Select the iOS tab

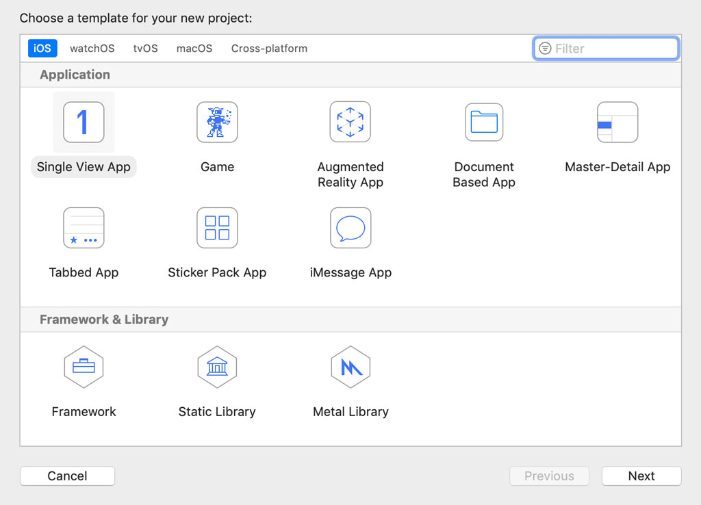point(42,48)
